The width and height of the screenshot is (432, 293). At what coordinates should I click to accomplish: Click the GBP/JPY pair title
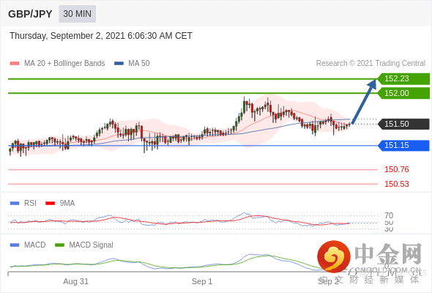[x=30, y=14]
